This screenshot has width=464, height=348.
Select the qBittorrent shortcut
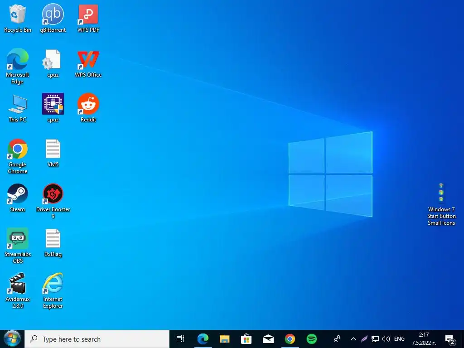click(x=53, y=18)
